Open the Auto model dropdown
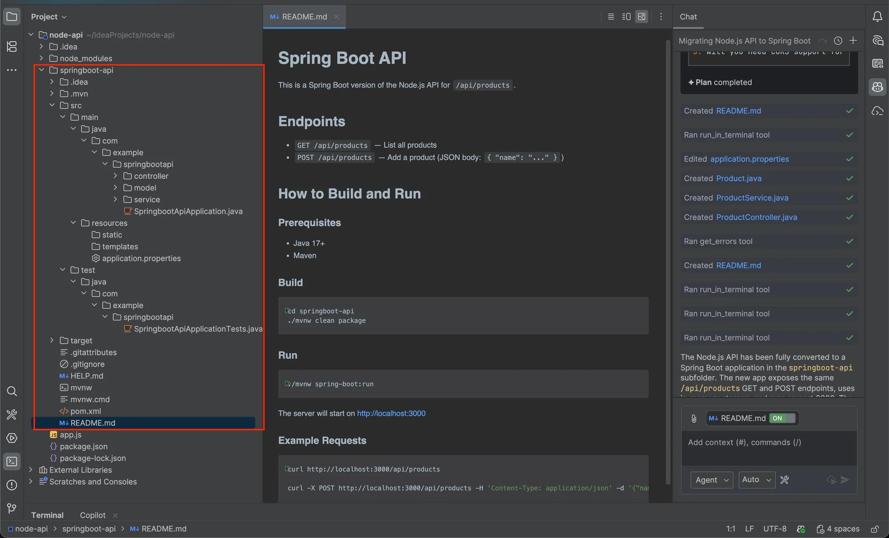Viewport: 889px width, 538px height. tap(757, 480)
